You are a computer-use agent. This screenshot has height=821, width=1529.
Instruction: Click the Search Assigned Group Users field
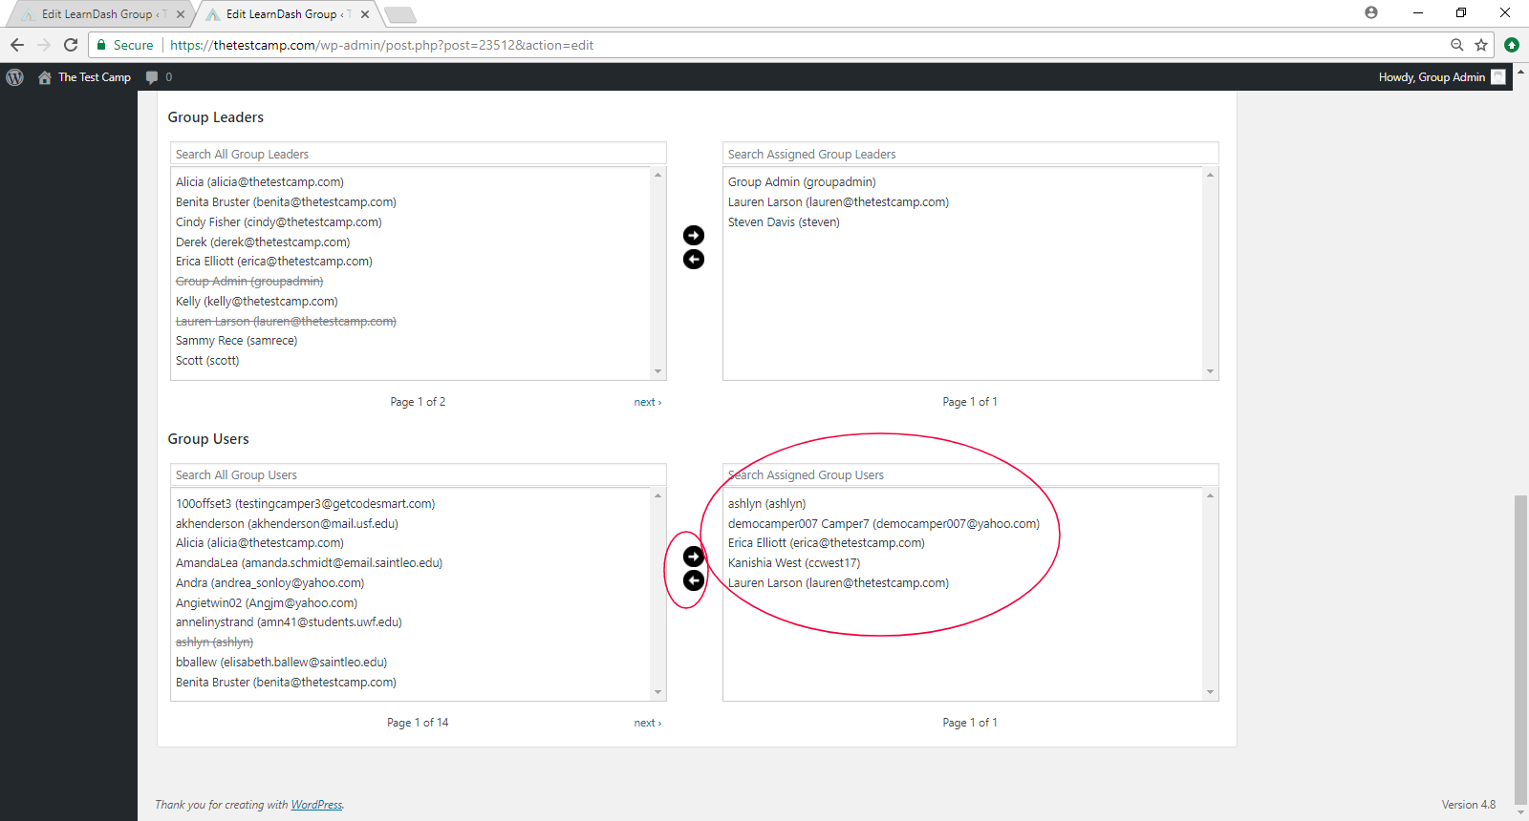click(x=970, y=474)
